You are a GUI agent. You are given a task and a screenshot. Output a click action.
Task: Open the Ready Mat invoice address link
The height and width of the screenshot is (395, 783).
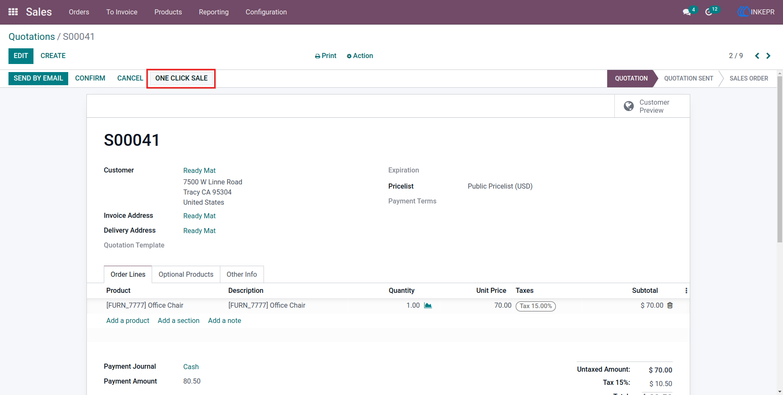coord(200,216)
